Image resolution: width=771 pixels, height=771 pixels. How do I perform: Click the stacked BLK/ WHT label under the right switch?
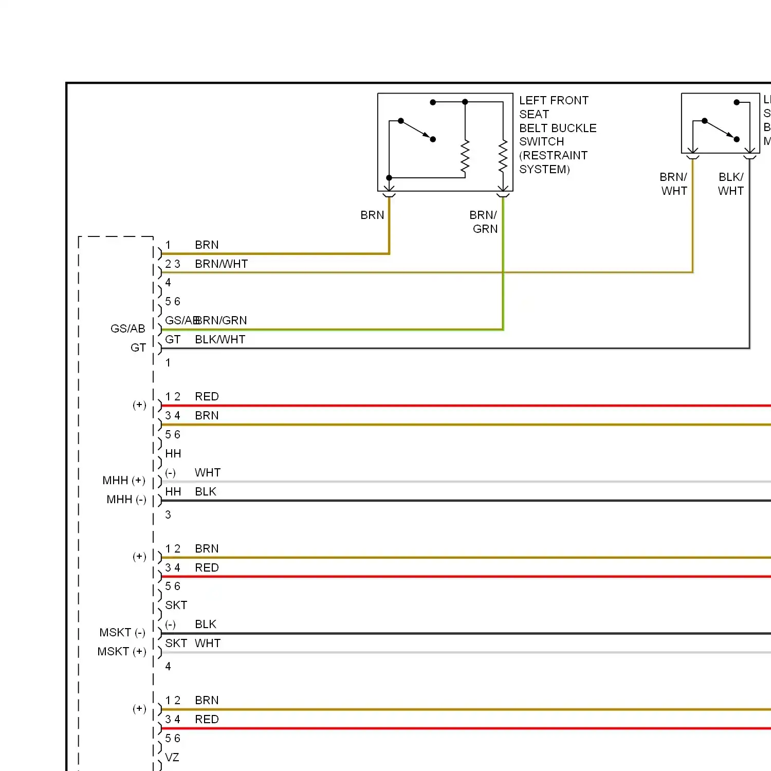pyautogui.click(x=731, y=184)
